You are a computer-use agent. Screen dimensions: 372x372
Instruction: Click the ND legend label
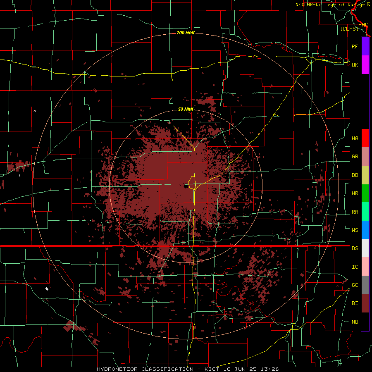tap(355, 322)
